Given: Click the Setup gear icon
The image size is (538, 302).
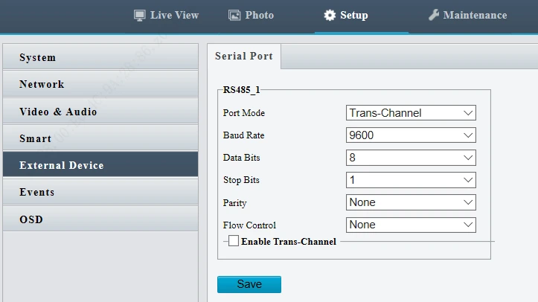Looking at the screenshot, I should pos(330,16).
